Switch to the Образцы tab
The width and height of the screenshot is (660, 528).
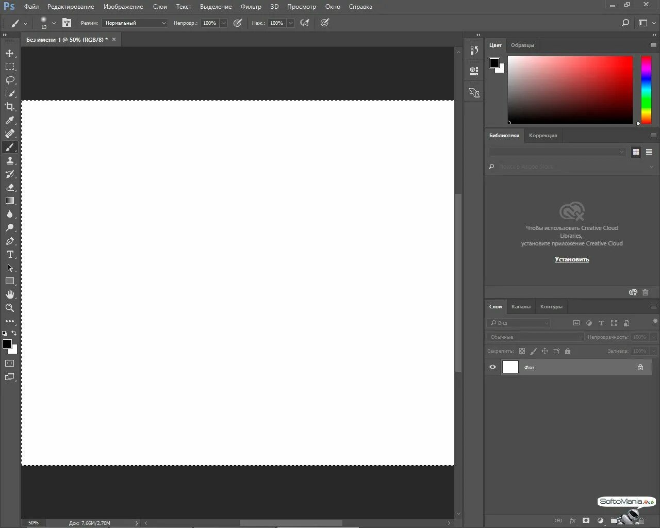pyautogui.click(x=522, y=45)
